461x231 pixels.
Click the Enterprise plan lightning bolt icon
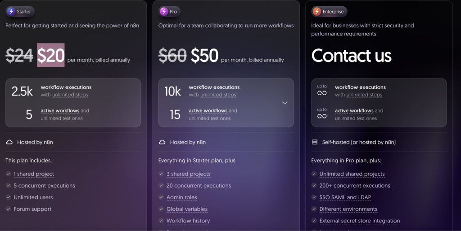pos(317,12)
